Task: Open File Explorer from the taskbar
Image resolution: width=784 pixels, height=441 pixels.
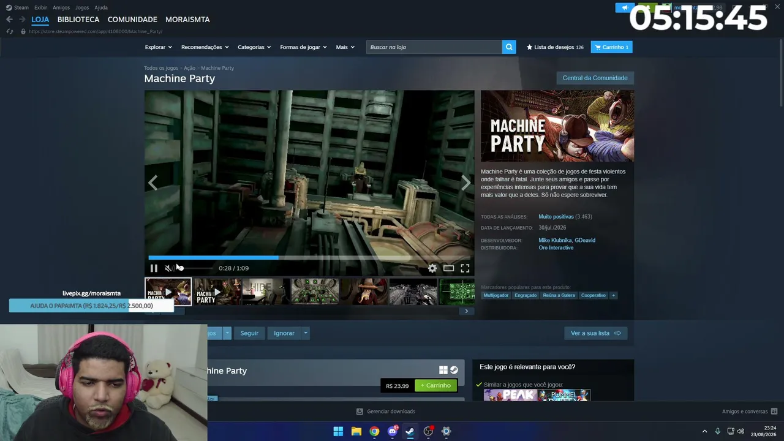Action: pyautogui.click(x=356, y=432)
